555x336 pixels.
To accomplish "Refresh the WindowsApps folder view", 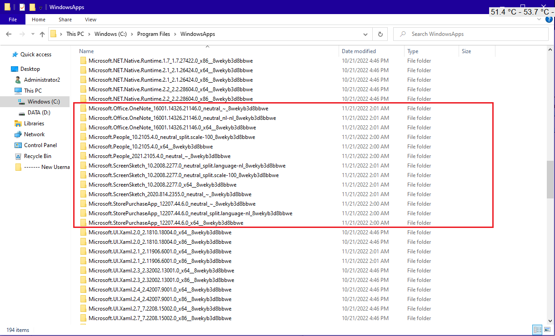I will (x=380, y=34).
